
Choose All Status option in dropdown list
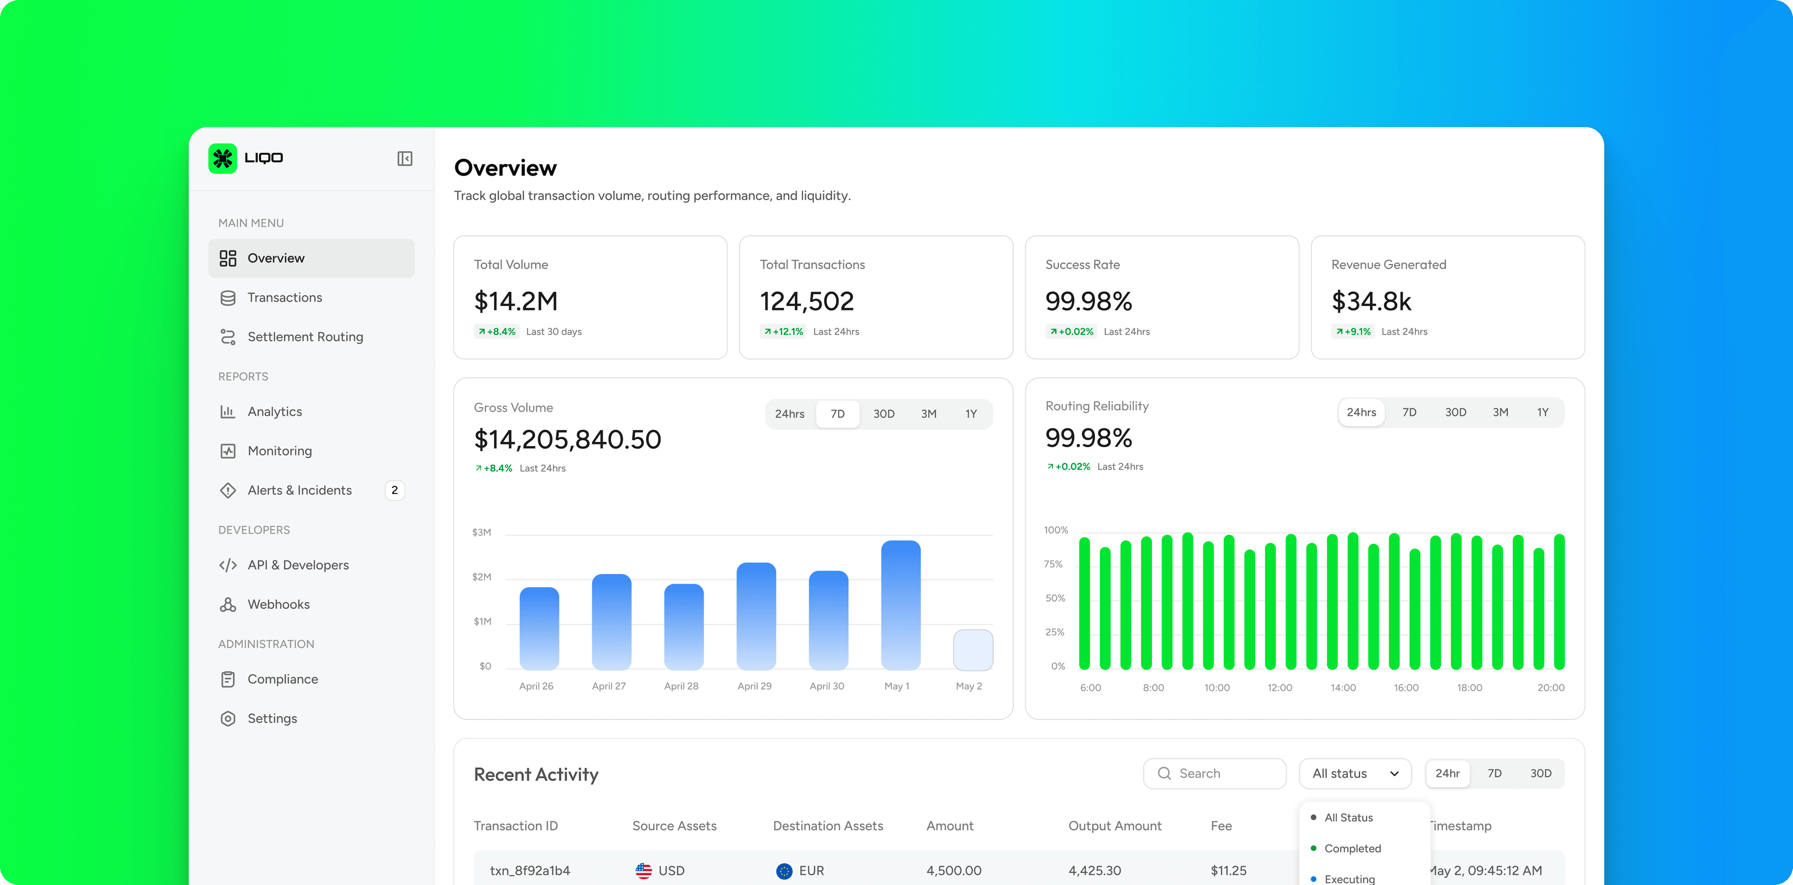click(1364, 818)
